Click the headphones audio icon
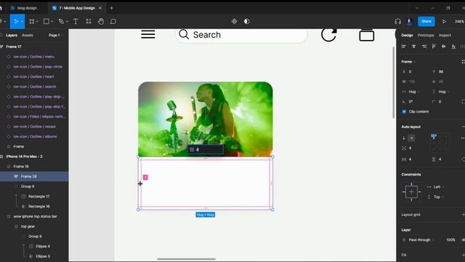Viewport: 465px width, 262px height. 397,21
